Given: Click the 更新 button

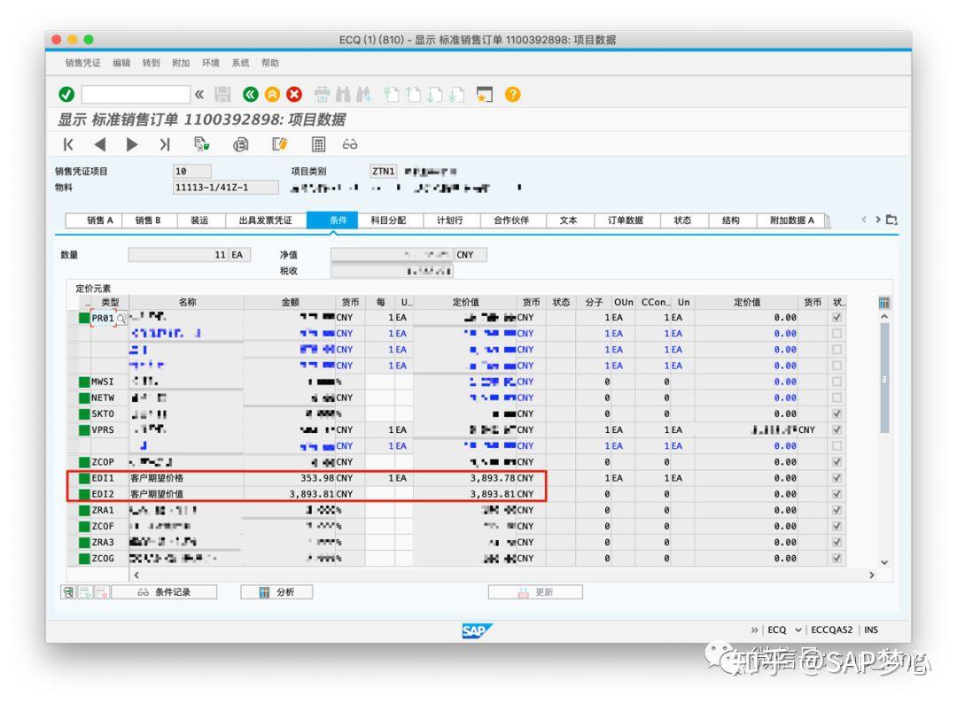Looking at the screenshot, I should pyautogui.click(x=535, y=592).
